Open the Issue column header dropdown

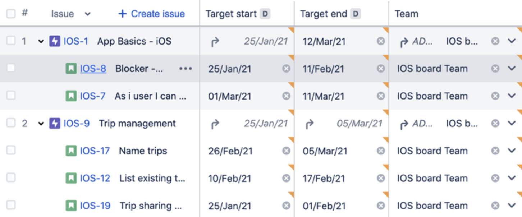[x=87, y=14]
